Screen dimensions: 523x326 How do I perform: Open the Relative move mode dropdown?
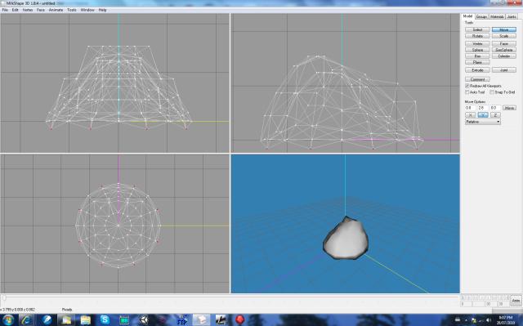[483, 122]
